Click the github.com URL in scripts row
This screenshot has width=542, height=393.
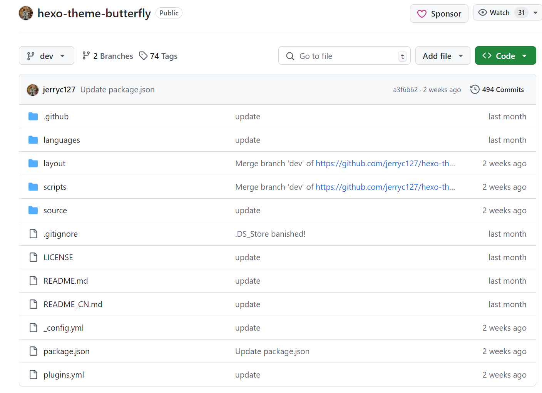[385, 187]
